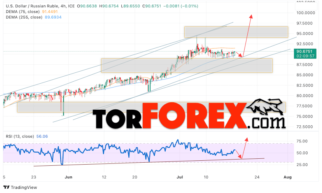
Task: Click 80.0000 on the price axis
Action: pos(305,96)
